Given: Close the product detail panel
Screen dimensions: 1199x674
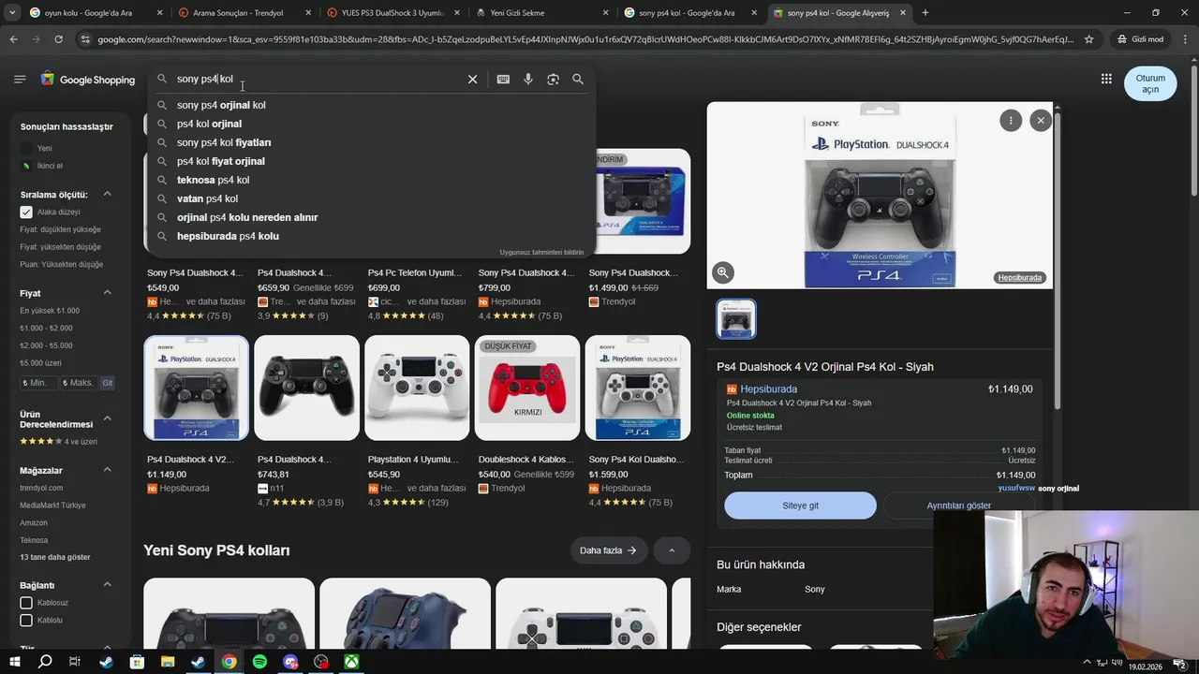Looking at the screenshot, I should 1041,120.
